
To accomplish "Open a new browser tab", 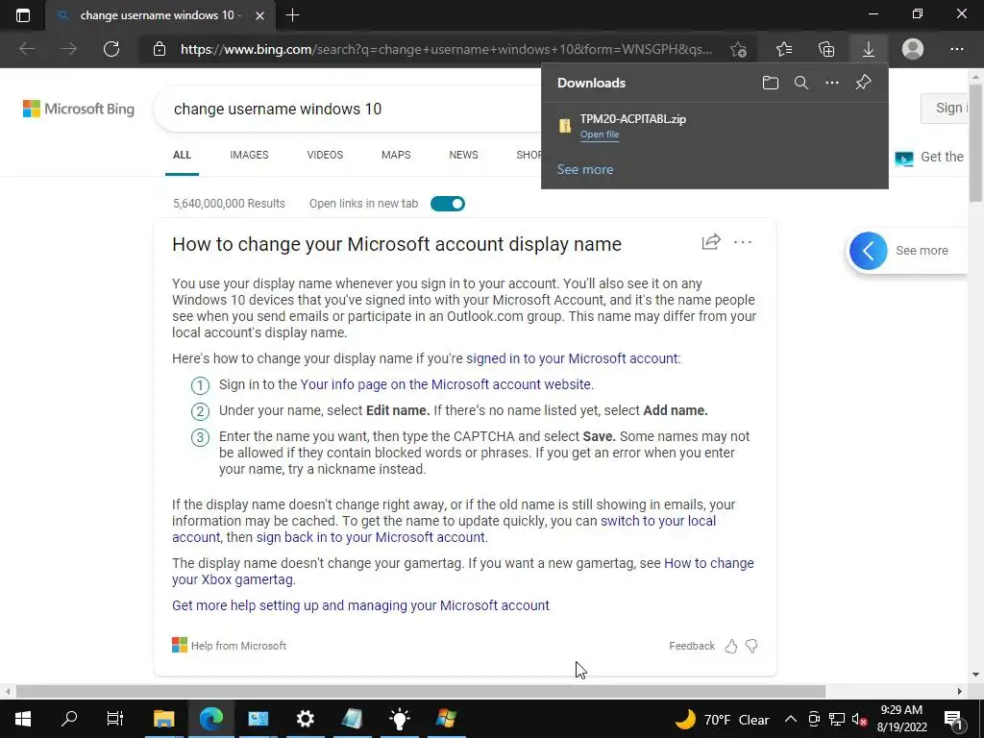I will [292, 15].
